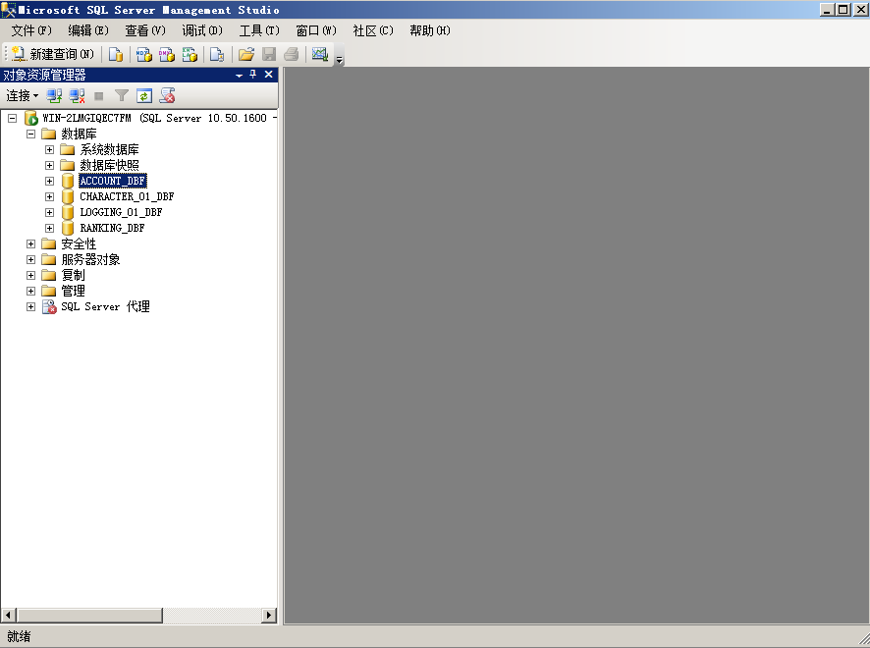Click the Object Explorer scroll right arrow
The height and width of the screenshot is (648, 870).
(269, 615)
